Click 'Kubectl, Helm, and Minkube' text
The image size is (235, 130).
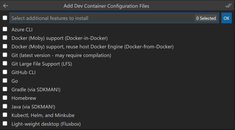43,115
